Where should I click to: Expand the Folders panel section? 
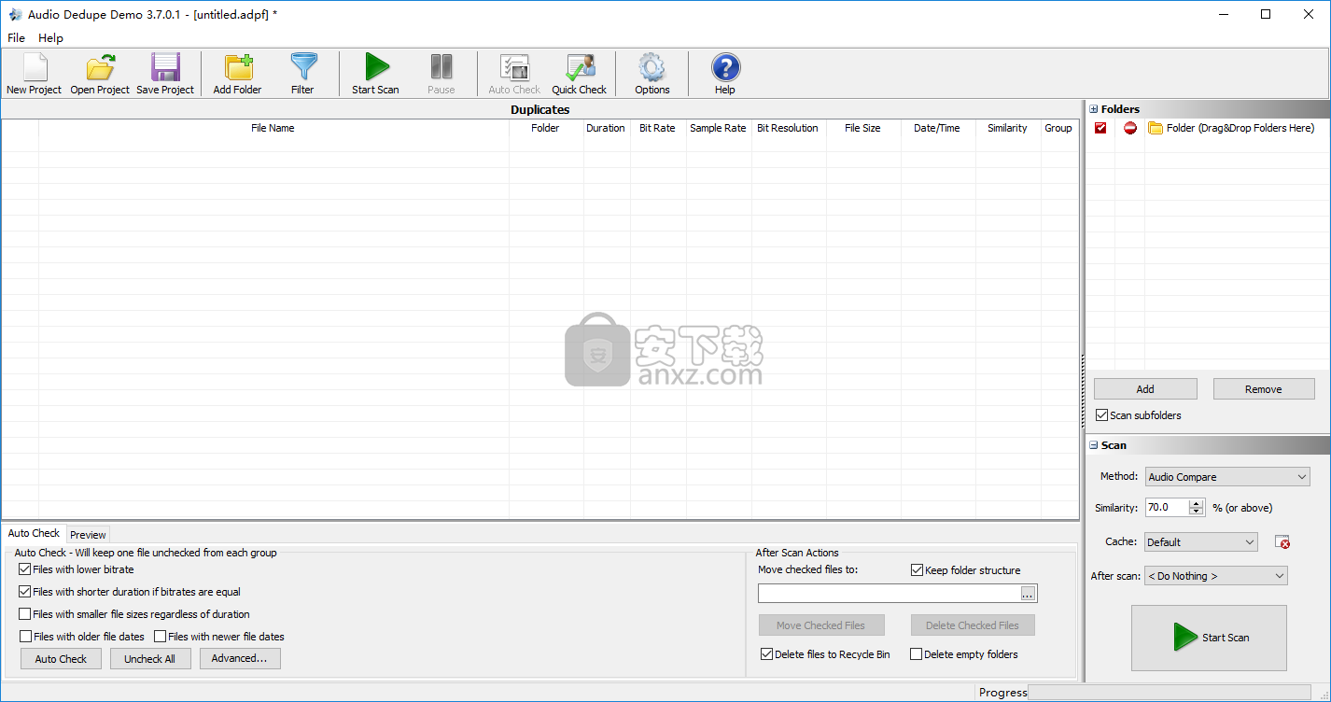coord(1094,109)
